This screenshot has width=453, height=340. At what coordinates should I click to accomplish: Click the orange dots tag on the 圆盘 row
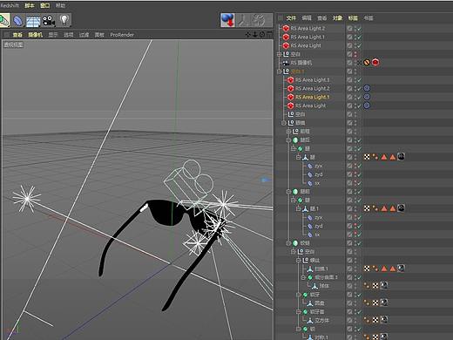pos(367,303)
